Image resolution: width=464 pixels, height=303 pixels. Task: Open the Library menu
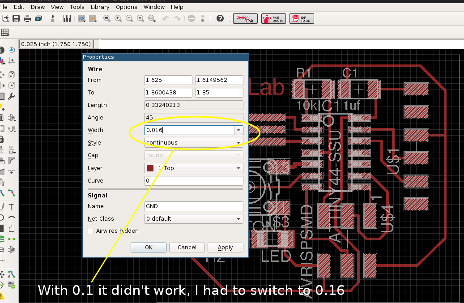pos(100,7)
